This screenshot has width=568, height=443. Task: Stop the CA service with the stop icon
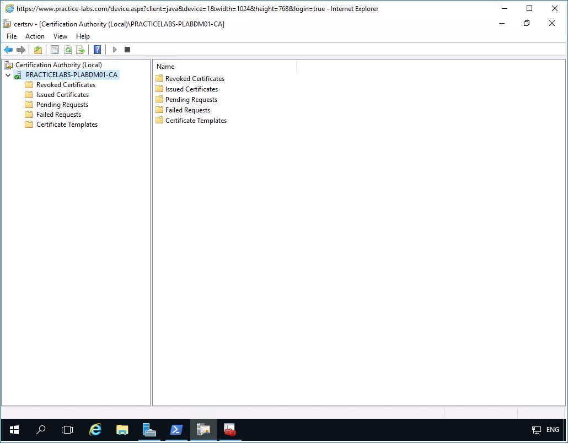point(127,50)
